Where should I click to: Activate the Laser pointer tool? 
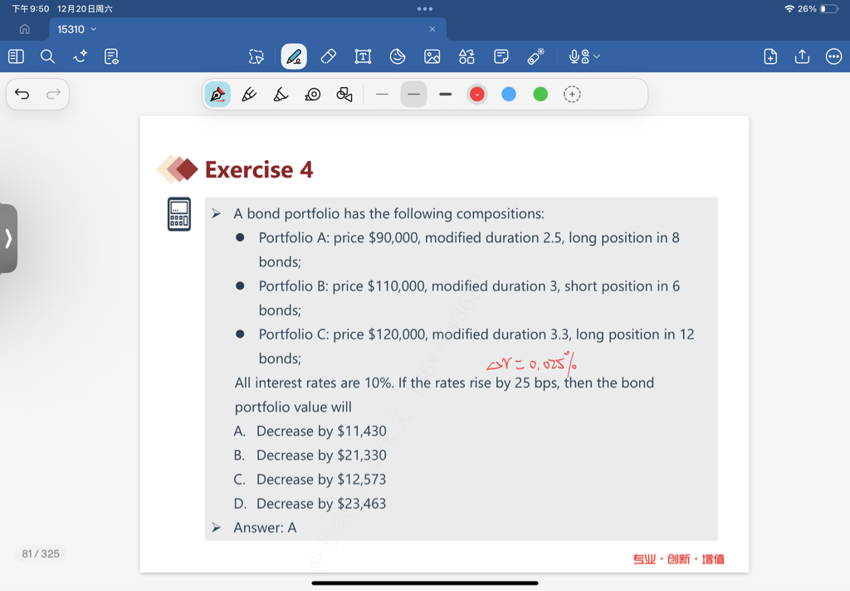[535, 56]
